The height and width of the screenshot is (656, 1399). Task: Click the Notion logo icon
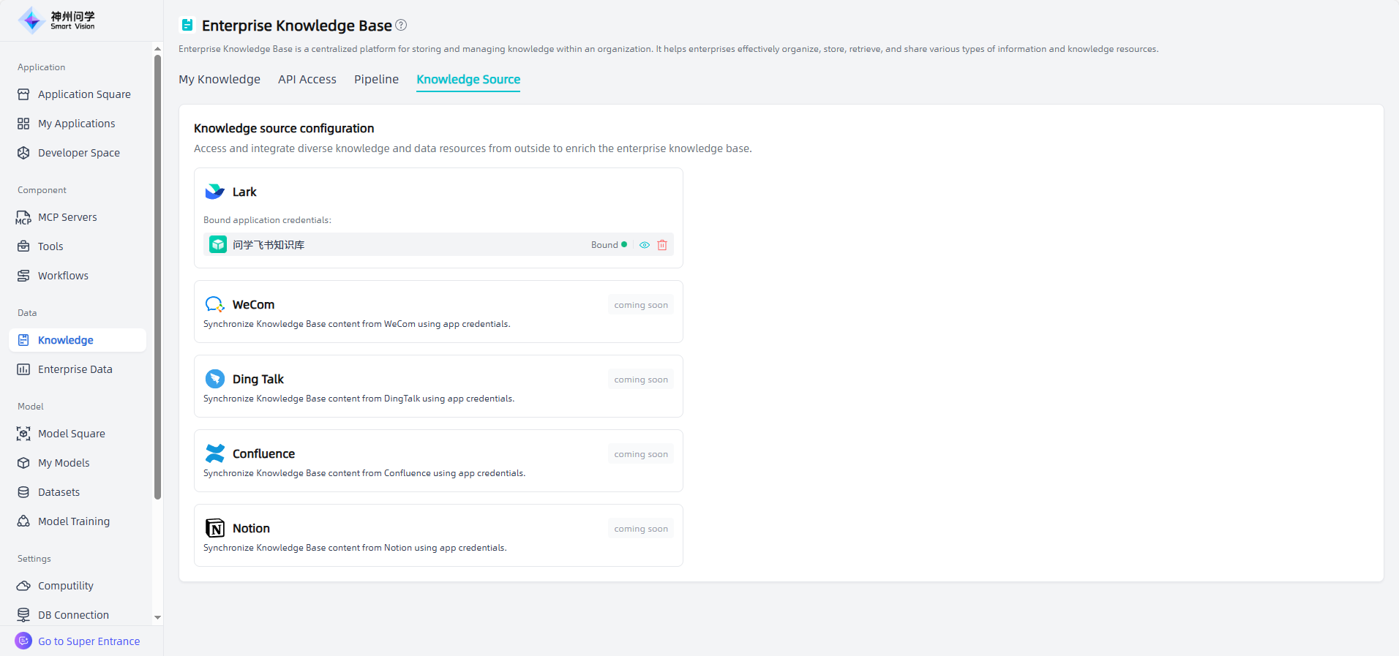point(215,528)
